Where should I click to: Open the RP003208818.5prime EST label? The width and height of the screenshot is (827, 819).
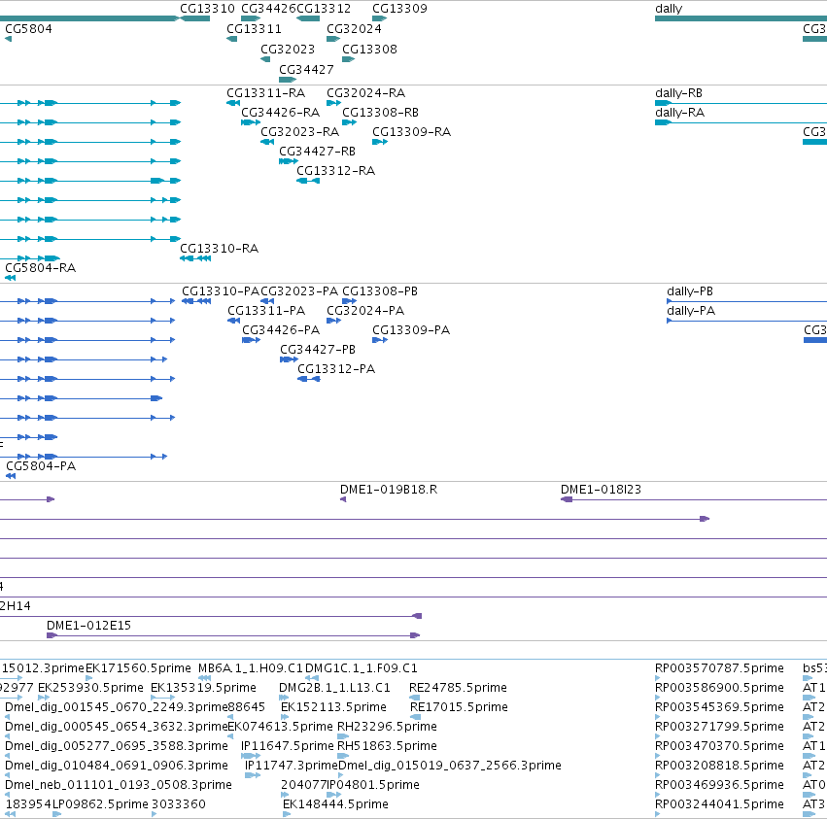(x=719, y=766)
